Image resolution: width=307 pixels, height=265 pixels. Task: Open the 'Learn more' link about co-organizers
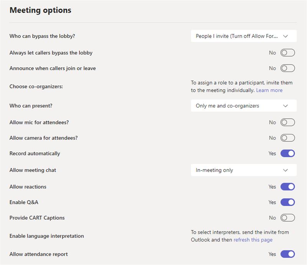pyautogui.click(x=269, y=90)
